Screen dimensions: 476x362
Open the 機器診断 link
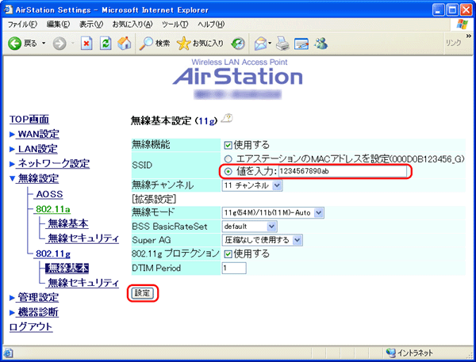tap(38, 312)
